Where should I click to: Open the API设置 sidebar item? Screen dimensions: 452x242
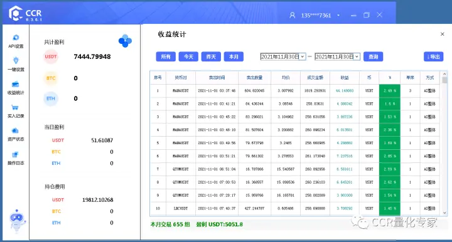tap(16, 41)
